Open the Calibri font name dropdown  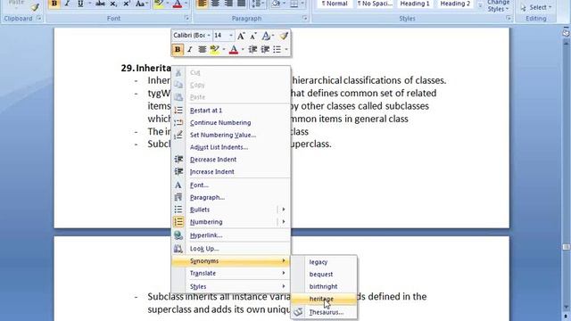pyautogui.click(x=209, y=36)
